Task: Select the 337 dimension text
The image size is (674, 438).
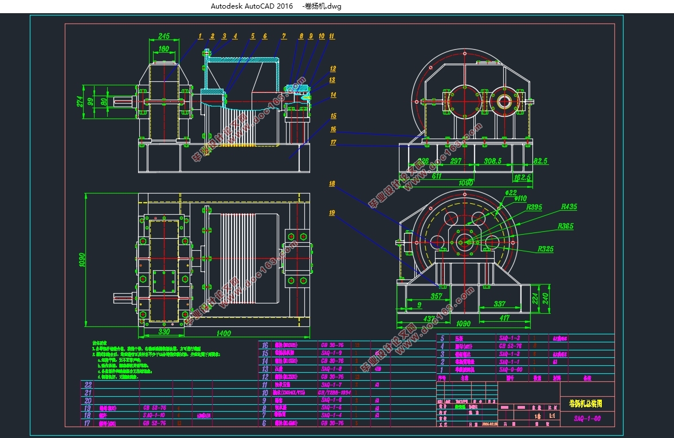Action: click(500, 303)
